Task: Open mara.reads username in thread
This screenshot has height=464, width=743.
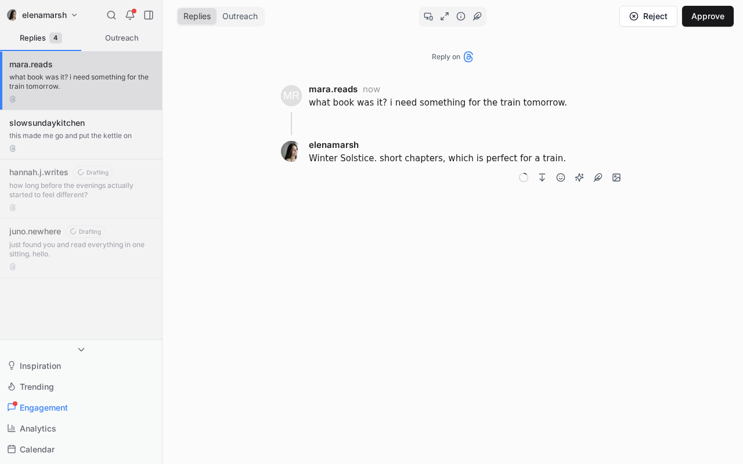Action: pos(333,89)
